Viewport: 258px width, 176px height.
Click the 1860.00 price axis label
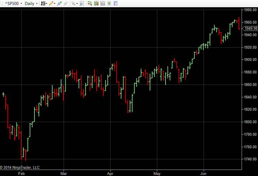point(250,84)
